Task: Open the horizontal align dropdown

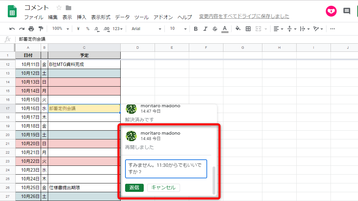Action: (x=278, y=29)
